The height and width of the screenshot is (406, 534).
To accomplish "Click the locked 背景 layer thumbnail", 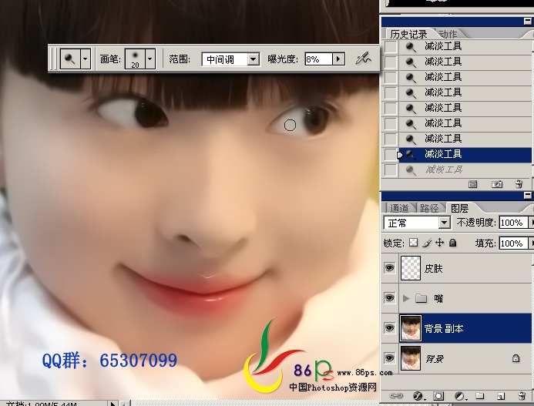I will pyautogui.click(x=411, y=358).
